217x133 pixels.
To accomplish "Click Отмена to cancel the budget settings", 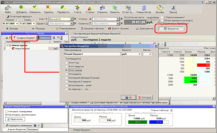I will (145, 98).
